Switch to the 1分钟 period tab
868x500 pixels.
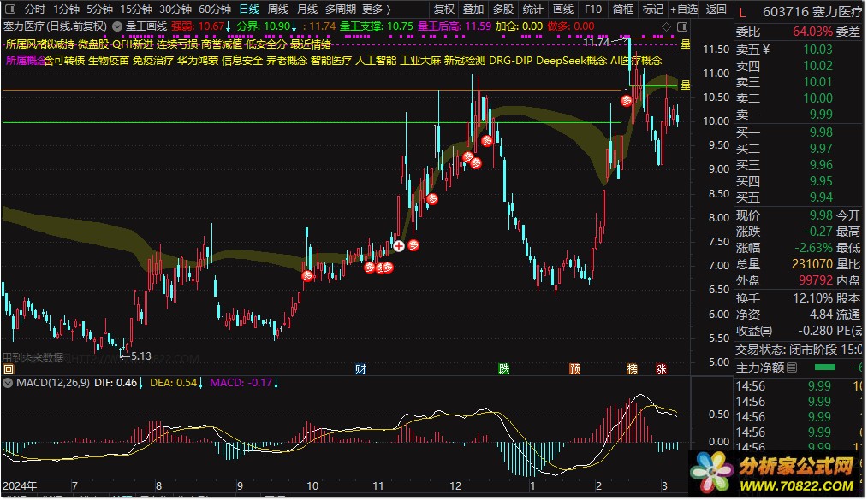tap(67, 9)
